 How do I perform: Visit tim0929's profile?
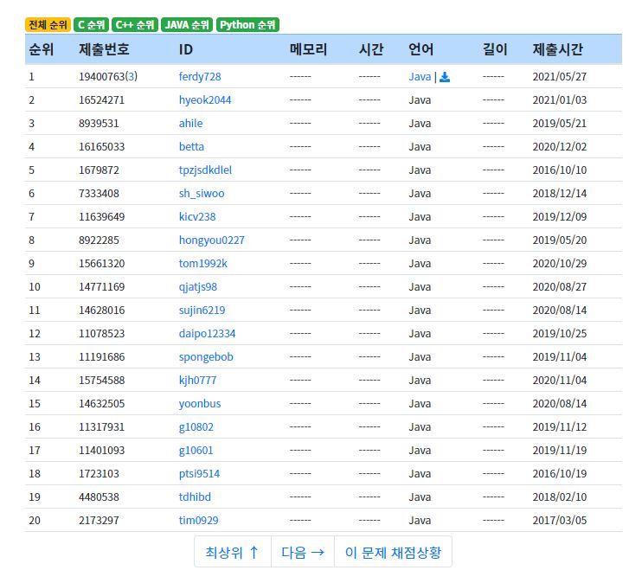click(x=198, y=520)
